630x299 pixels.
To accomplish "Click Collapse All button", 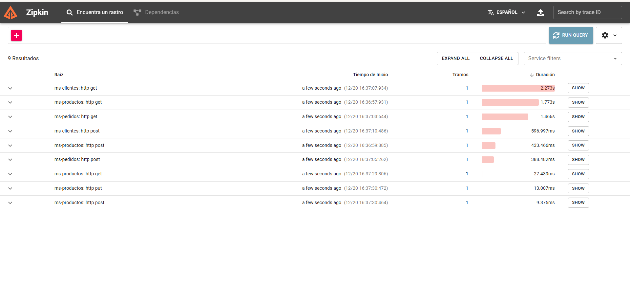I will 496,59.
